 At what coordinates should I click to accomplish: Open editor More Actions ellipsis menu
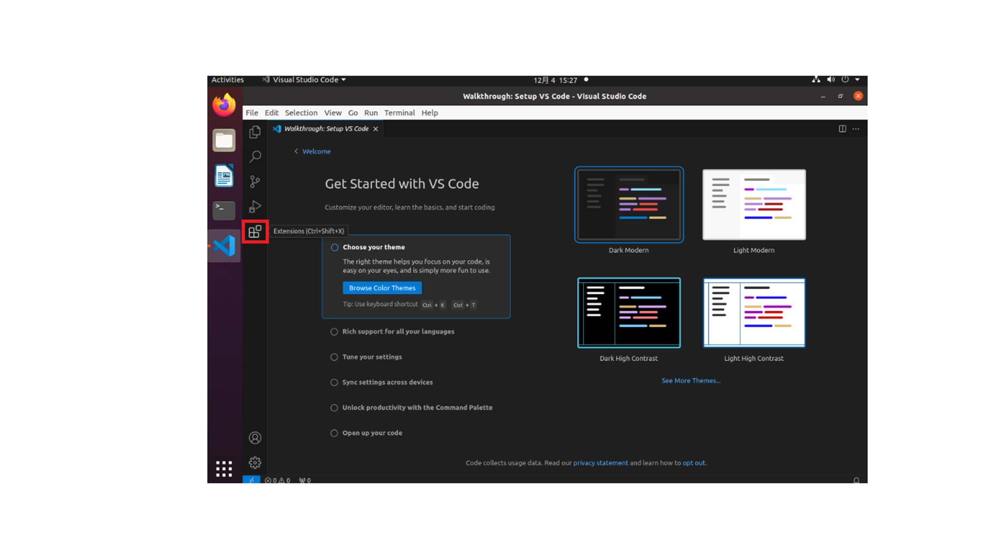pos(856,129)
